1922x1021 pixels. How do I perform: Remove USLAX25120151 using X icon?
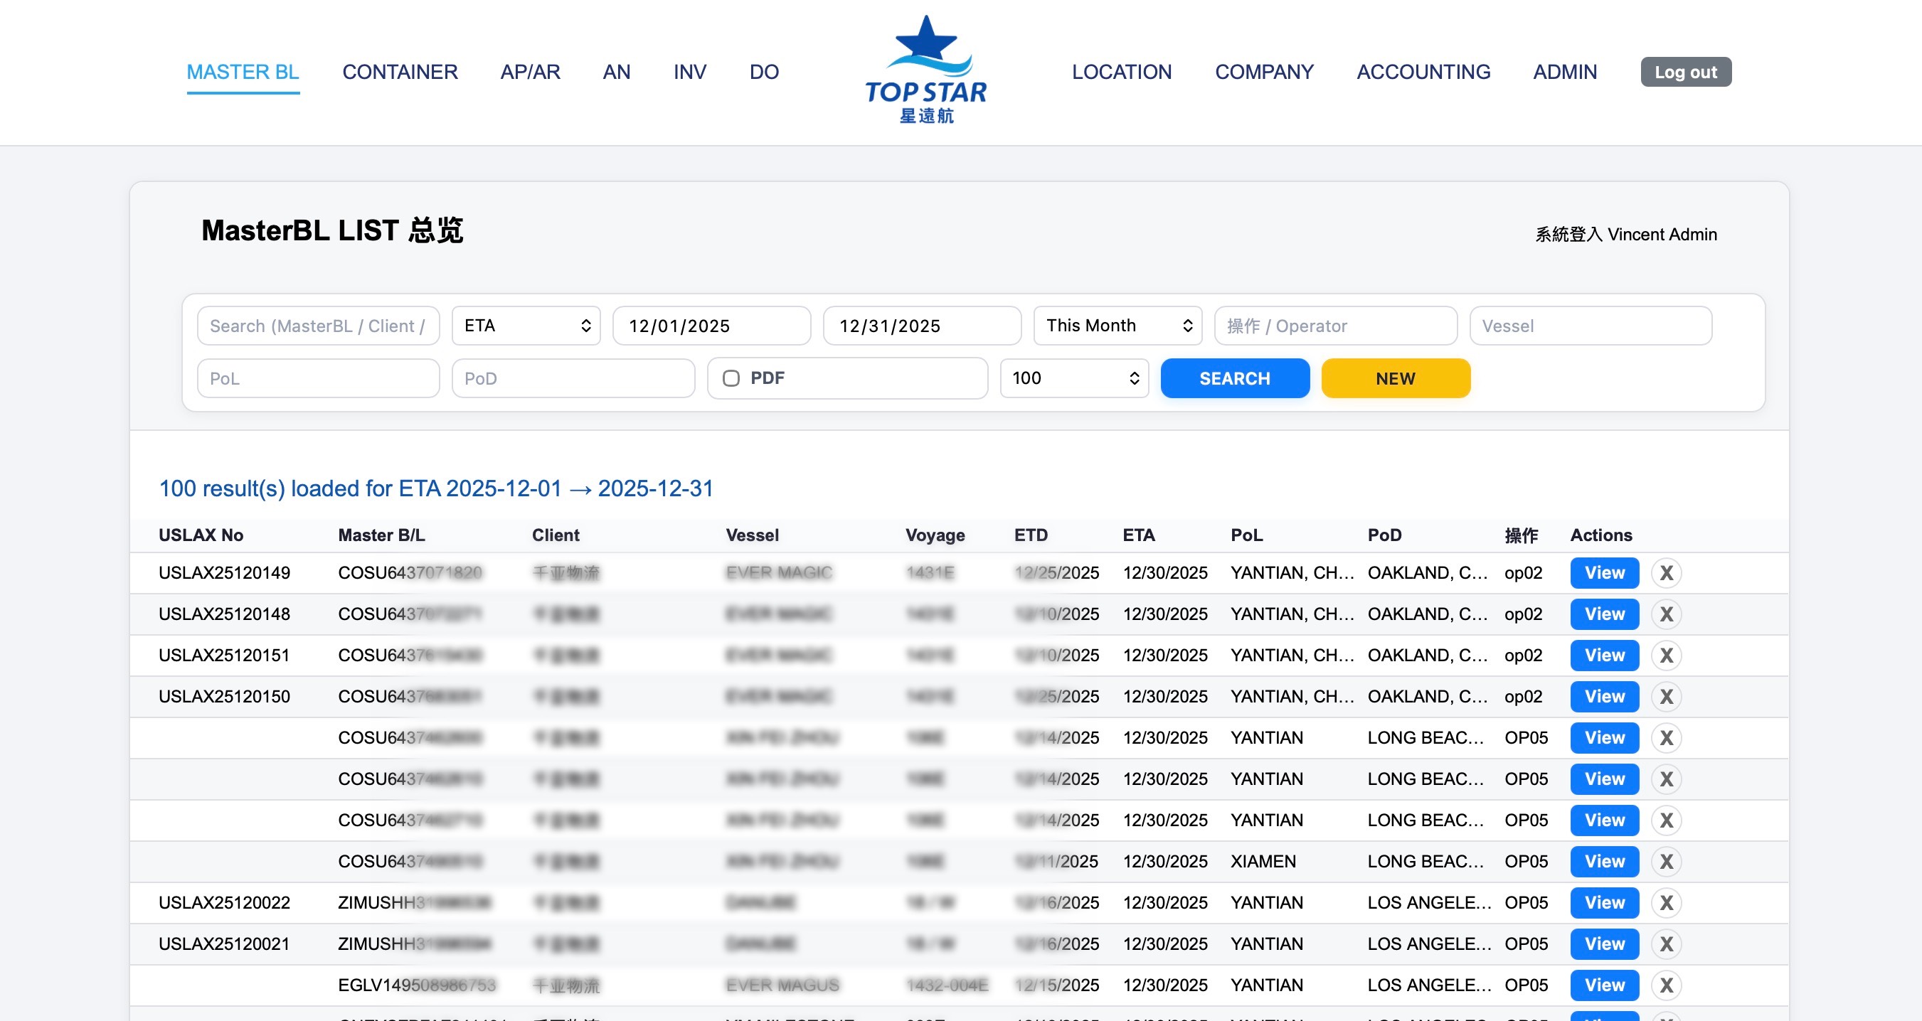(1666, 655)
